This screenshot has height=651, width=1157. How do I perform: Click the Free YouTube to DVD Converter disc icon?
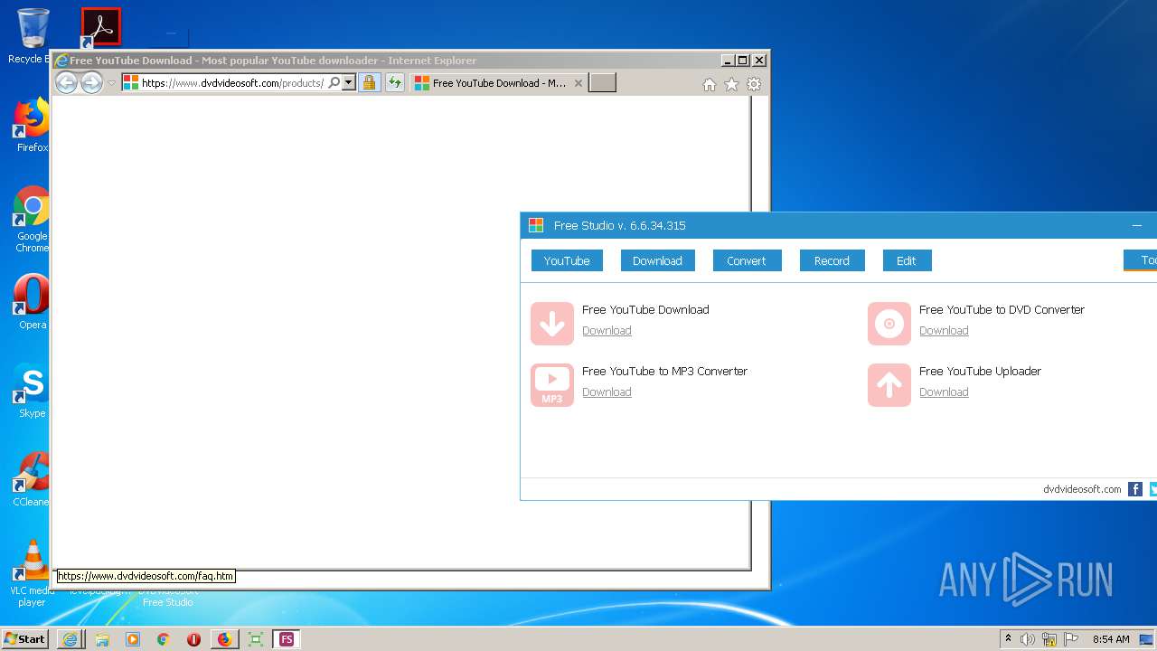pos(889,323)
